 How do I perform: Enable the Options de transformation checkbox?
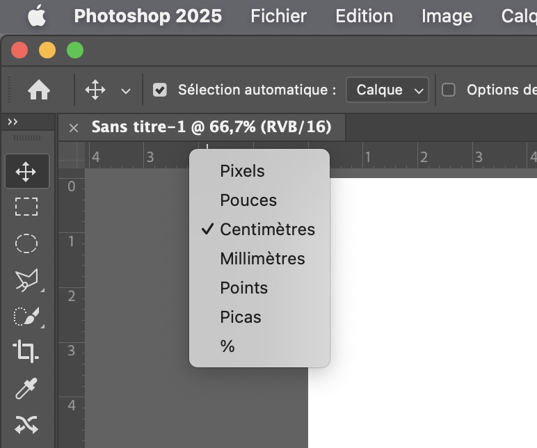[x=449, y=90]
